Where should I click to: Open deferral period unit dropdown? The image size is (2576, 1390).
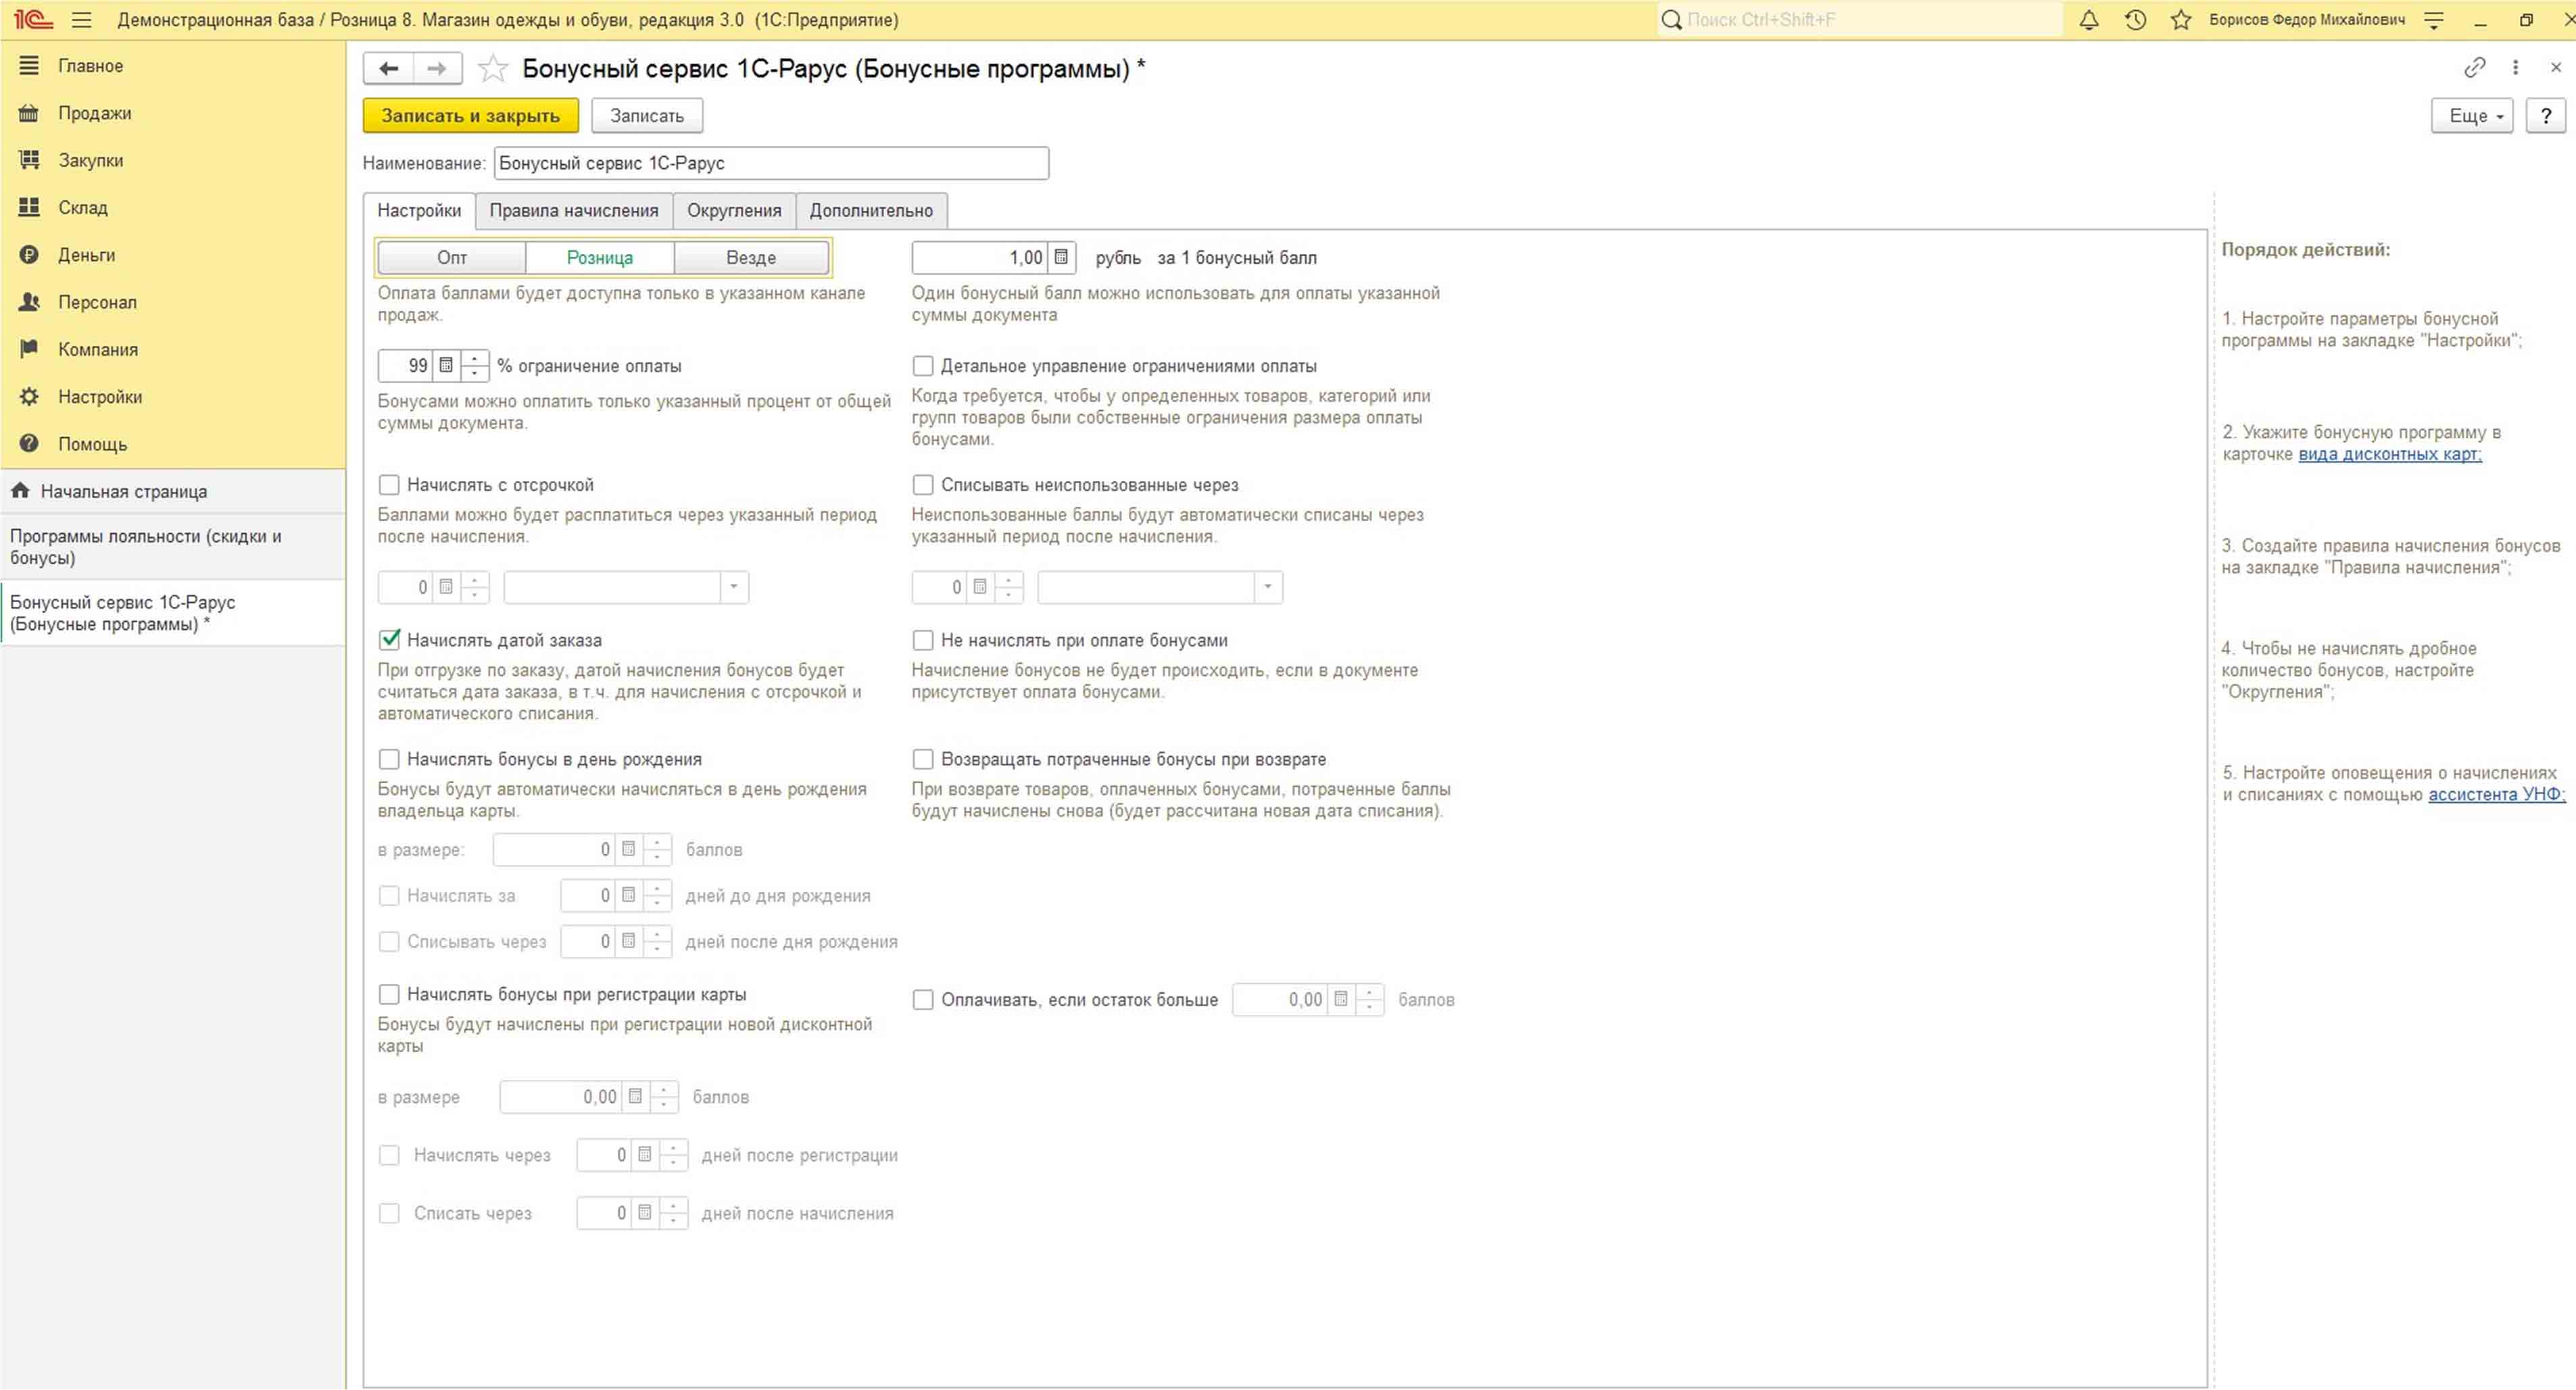[x=734, y=587]
